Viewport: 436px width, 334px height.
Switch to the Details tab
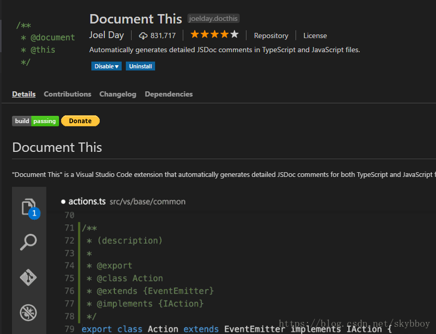pos(24,94)
